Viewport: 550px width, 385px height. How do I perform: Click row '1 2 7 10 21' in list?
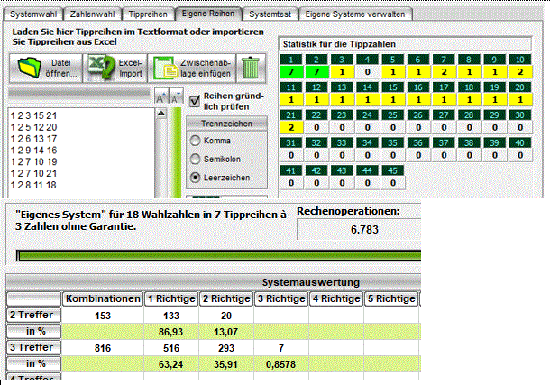click(33, 173)
